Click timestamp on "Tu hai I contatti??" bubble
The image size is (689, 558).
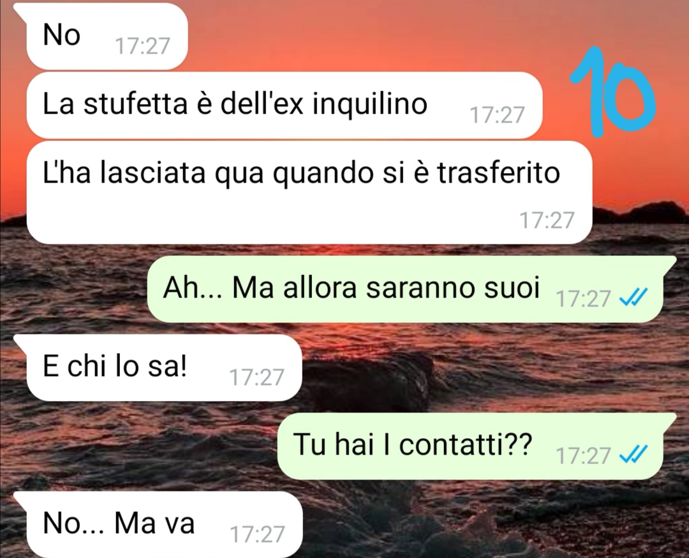tap(584, 456)
